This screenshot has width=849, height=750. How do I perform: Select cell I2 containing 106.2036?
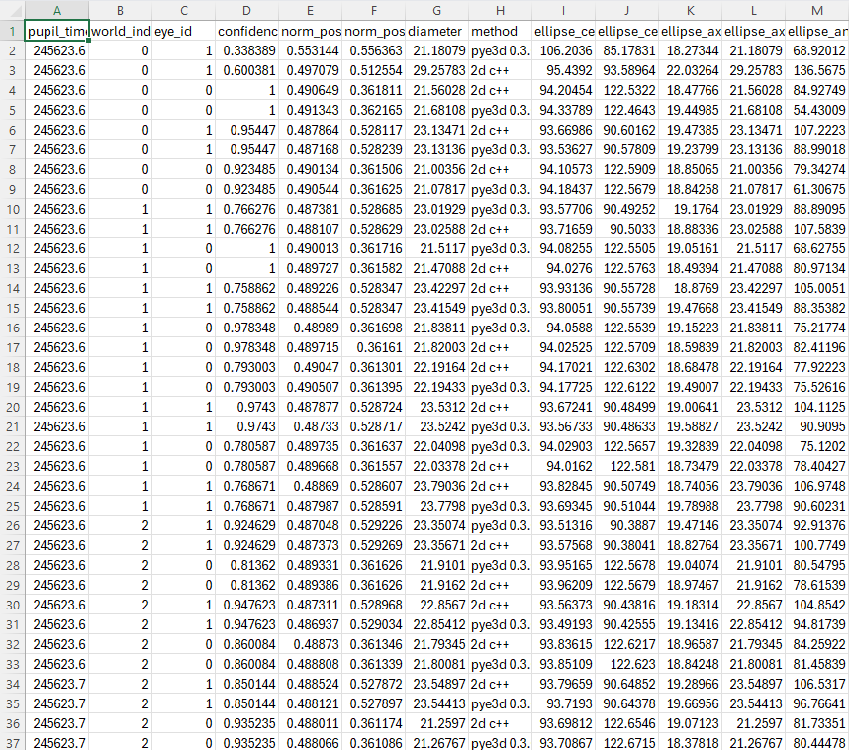pos(563,50)
